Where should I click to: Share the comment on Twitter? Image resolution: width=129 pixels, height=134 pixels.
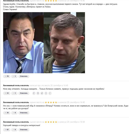(42, 93)
